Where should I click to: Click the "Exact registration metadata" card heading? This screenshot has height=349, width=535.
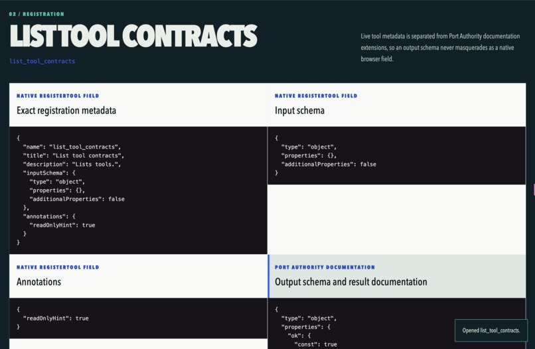coord(66,110)
